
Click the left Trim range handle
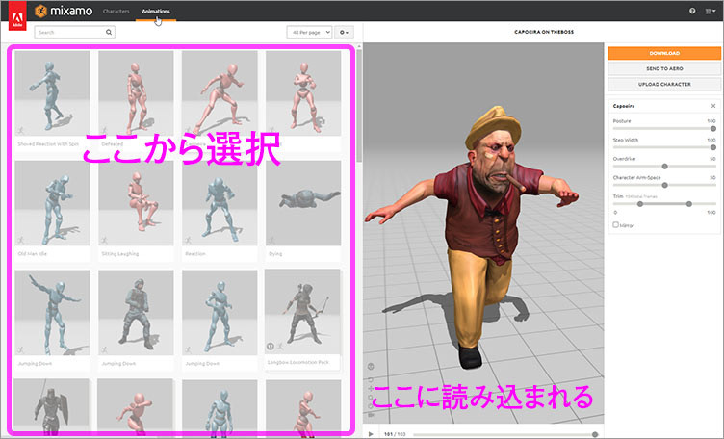pyautogui.click(x=640, y=203)
